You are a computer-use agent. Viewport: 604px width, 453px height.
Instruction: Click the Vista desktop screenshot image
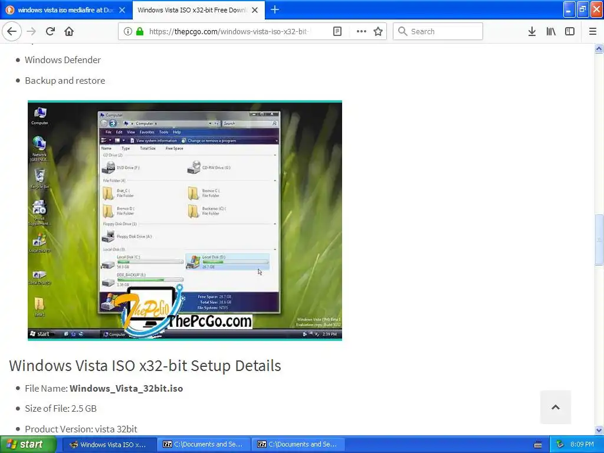[x=185, y=221]
